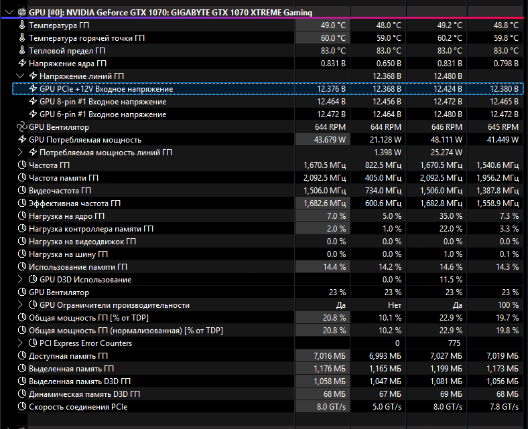Click clock icon beside Видеочастота ГП
This screenshot has width=528, height=429.
tap(22, 191)
